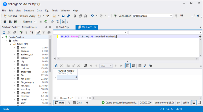The width and height of the screenshot is (203, 112).
Task: Toggle split layout button in status bar
Action: click(194, 103)
